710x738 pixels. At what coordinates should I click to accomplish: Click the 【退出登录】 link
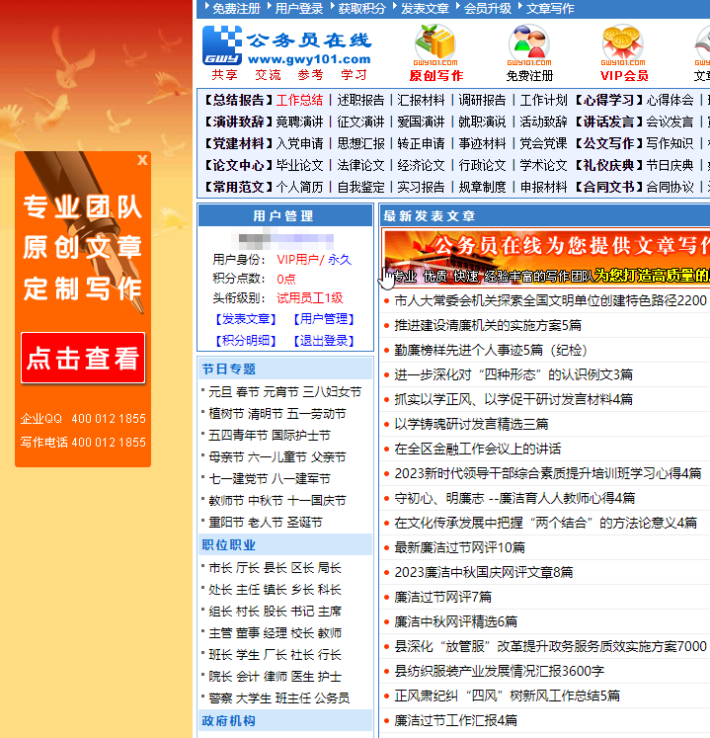click(324, 341)
